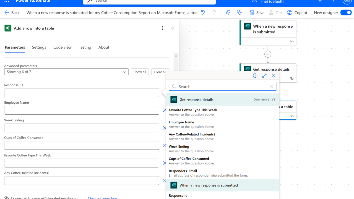
Task: Switch to the Settings tab
Action: click(x=39, y=47)
